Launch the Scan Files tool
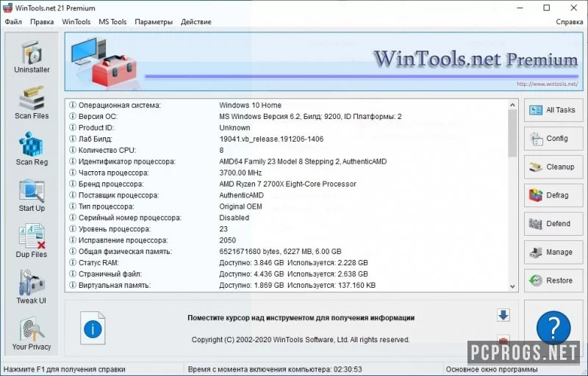Screen dimensions: 588x376 [32, 103]
